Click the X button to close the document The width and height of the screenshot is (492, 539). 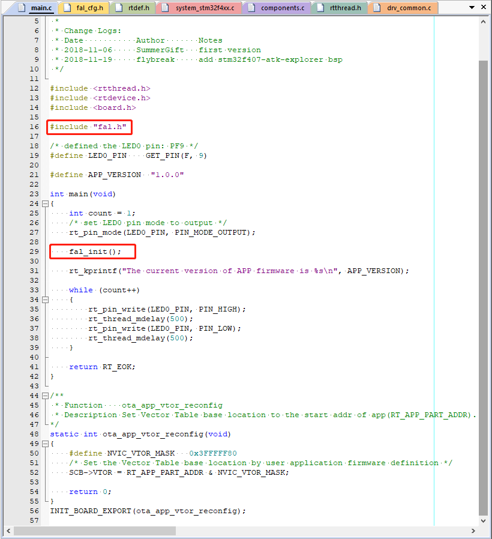[484, 7]
